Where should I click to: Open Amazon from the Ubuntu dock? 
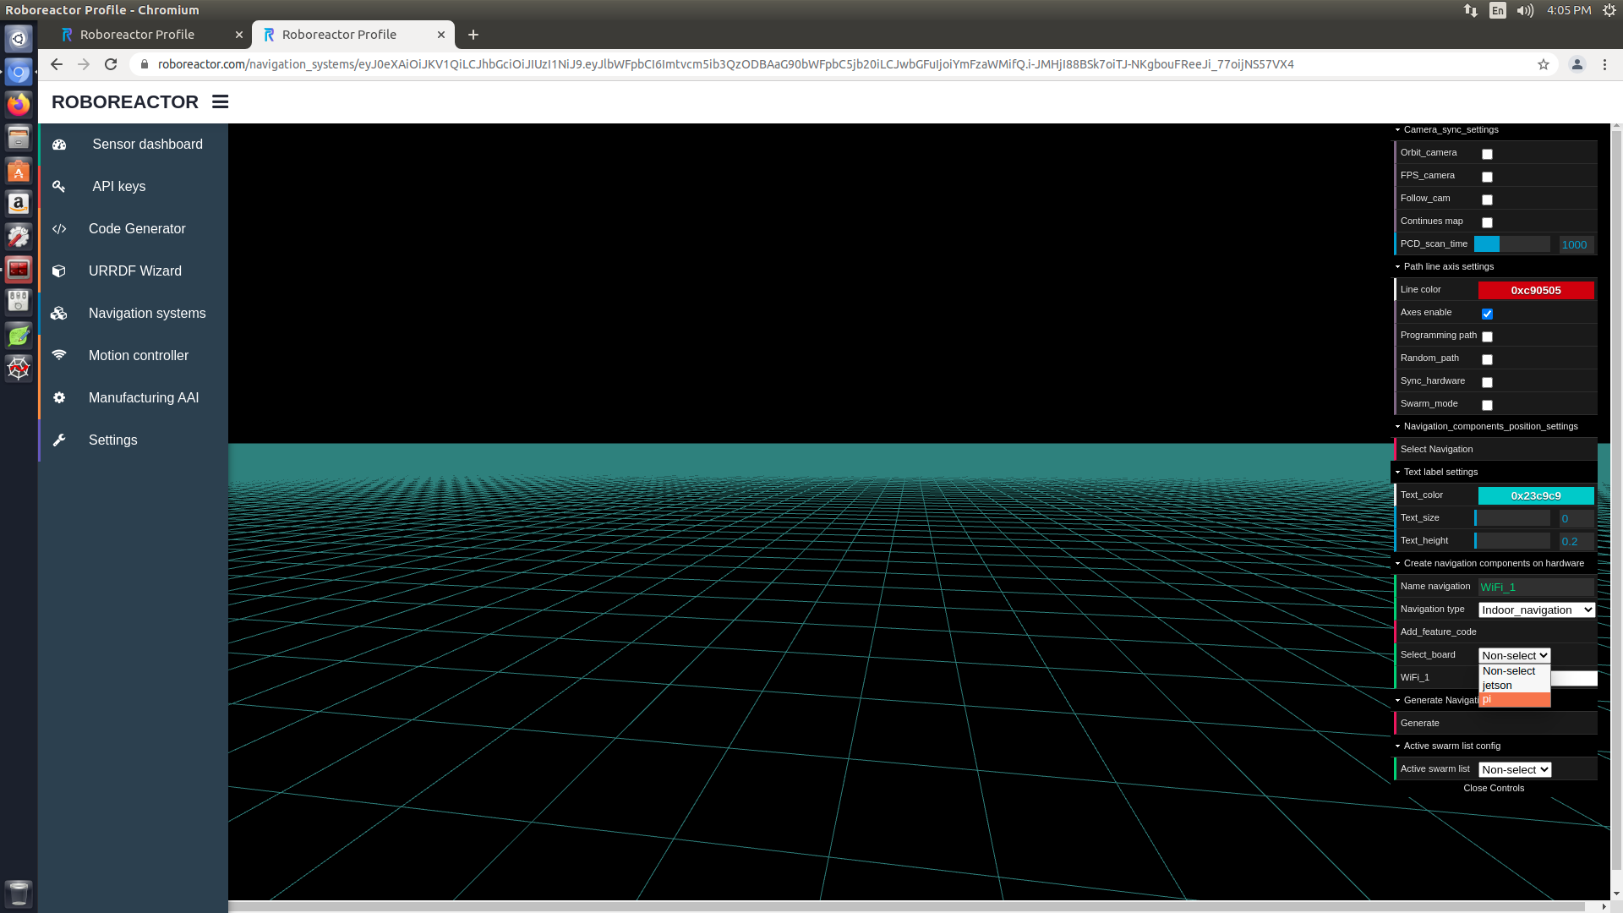19,204
